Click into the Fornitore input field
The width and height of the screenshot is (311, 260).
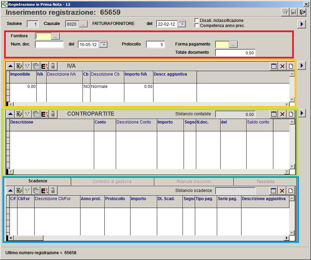tap(43, 36)
